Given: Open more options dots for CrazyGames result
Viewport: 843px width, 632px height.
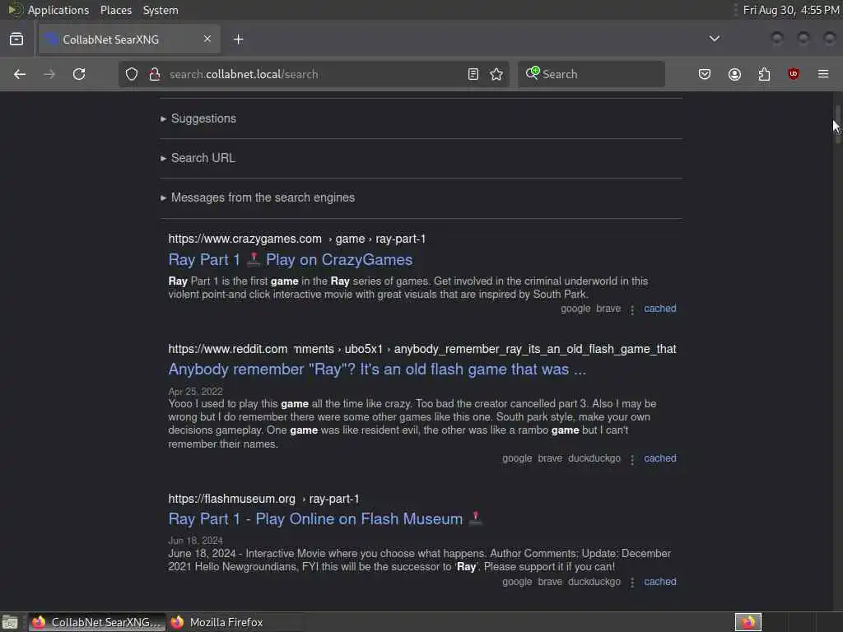Looking at the screenshot, I should 632,309.
